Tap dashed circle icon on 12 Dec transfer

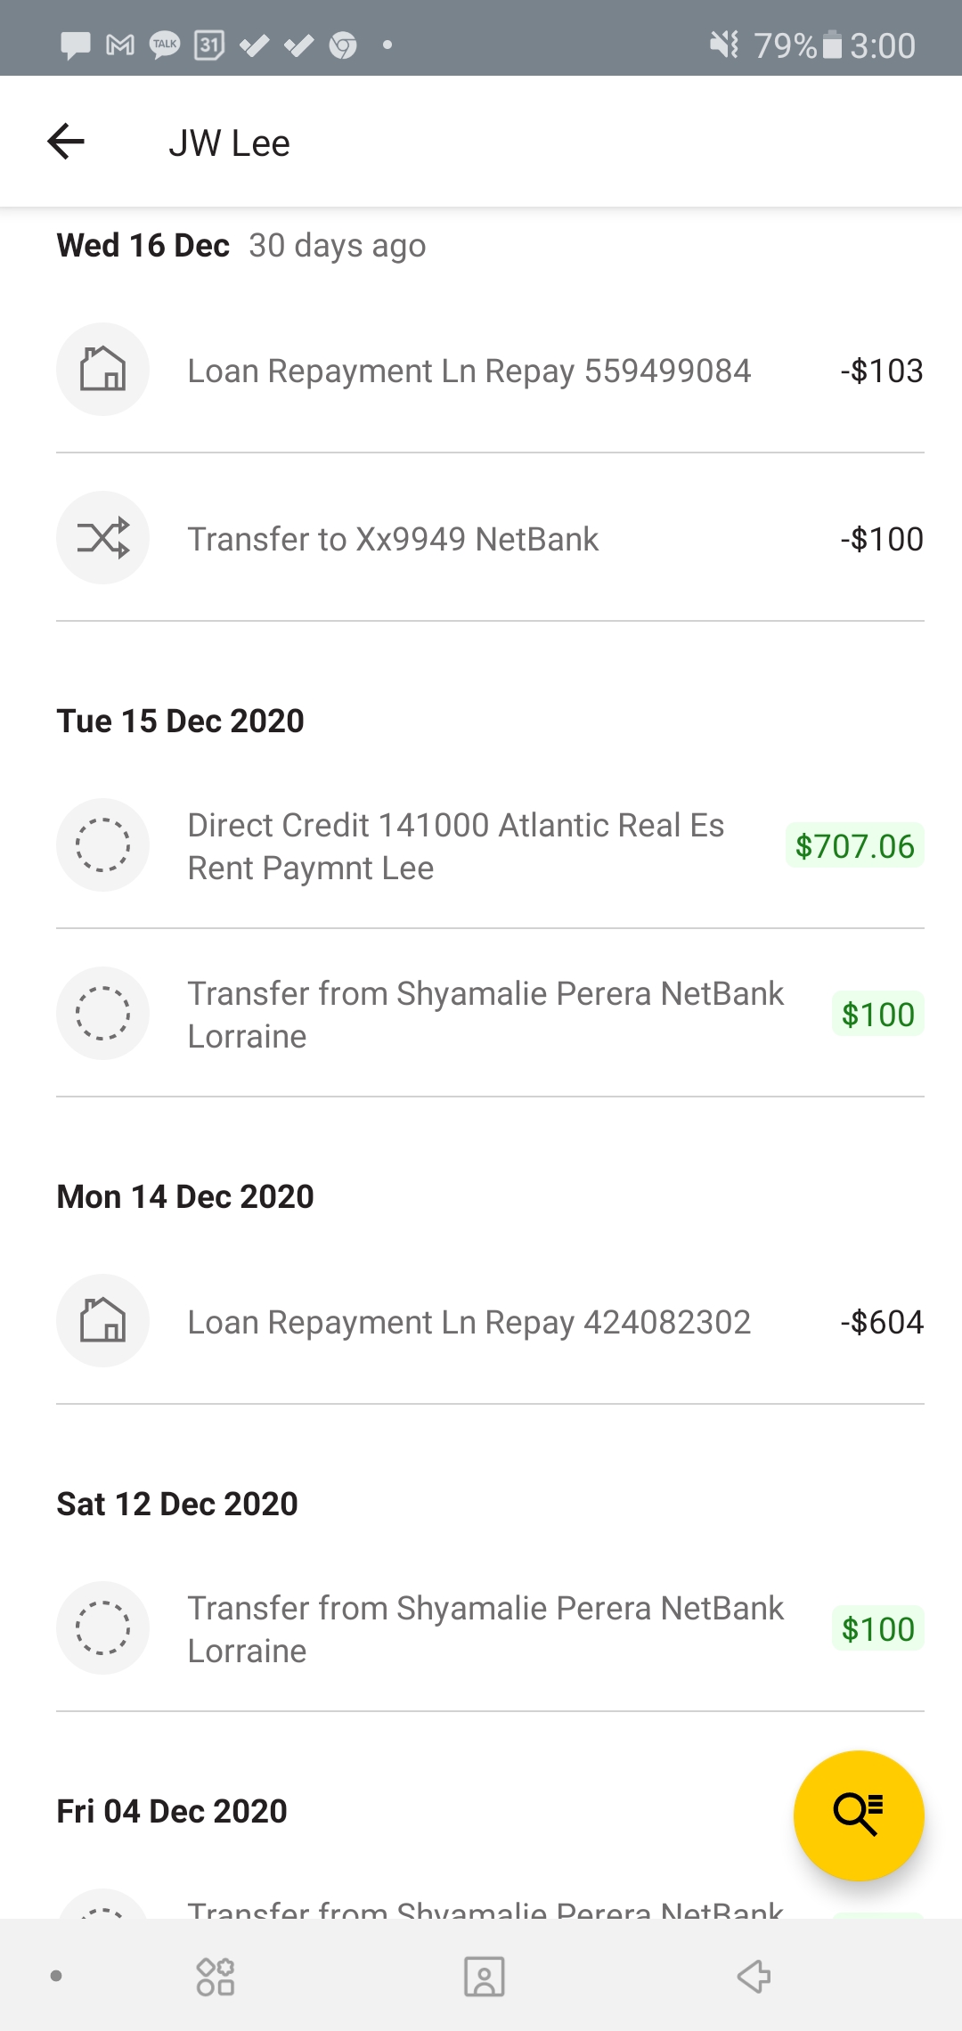point(102,1627)
